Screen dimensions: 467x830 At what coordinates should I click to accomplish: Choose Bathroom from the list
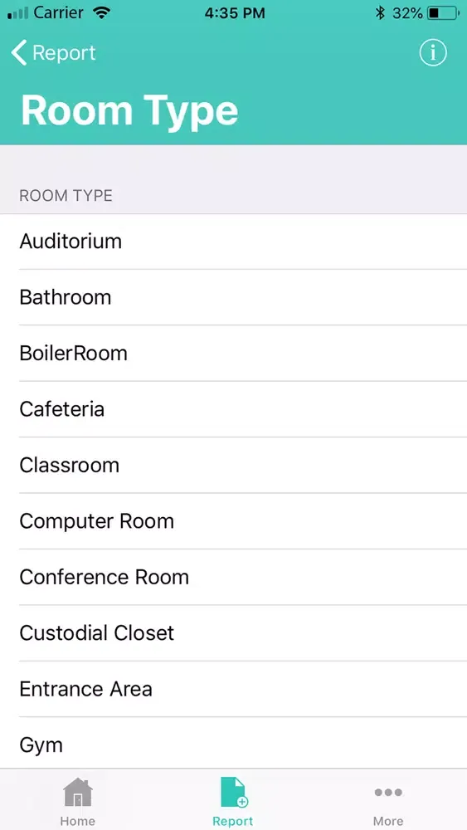(x=233, y=297)
